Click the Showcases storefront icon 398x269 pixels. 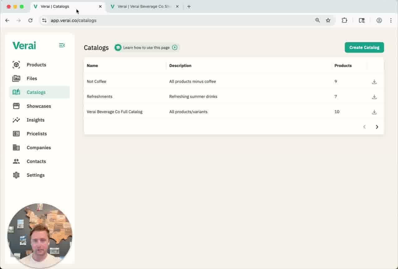[16, 106]
